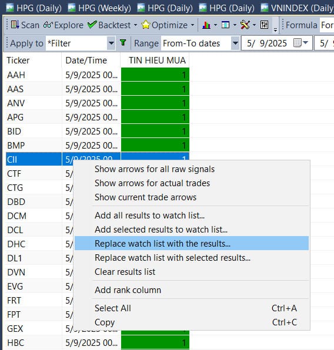The image size is (334, 350).
Task: Click the green filter funnel icon
Action: [123, 43]
